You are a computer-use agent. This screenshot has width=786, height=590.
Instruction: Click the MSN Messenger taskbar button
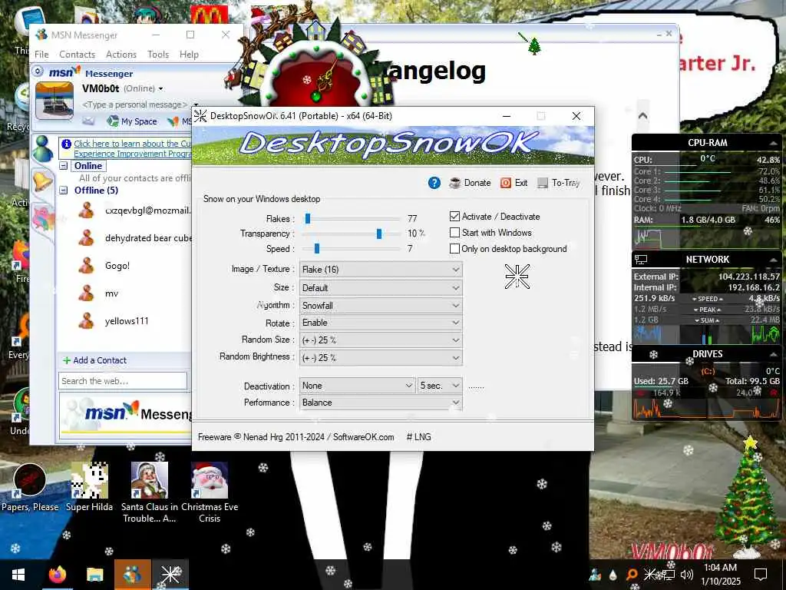132,575
